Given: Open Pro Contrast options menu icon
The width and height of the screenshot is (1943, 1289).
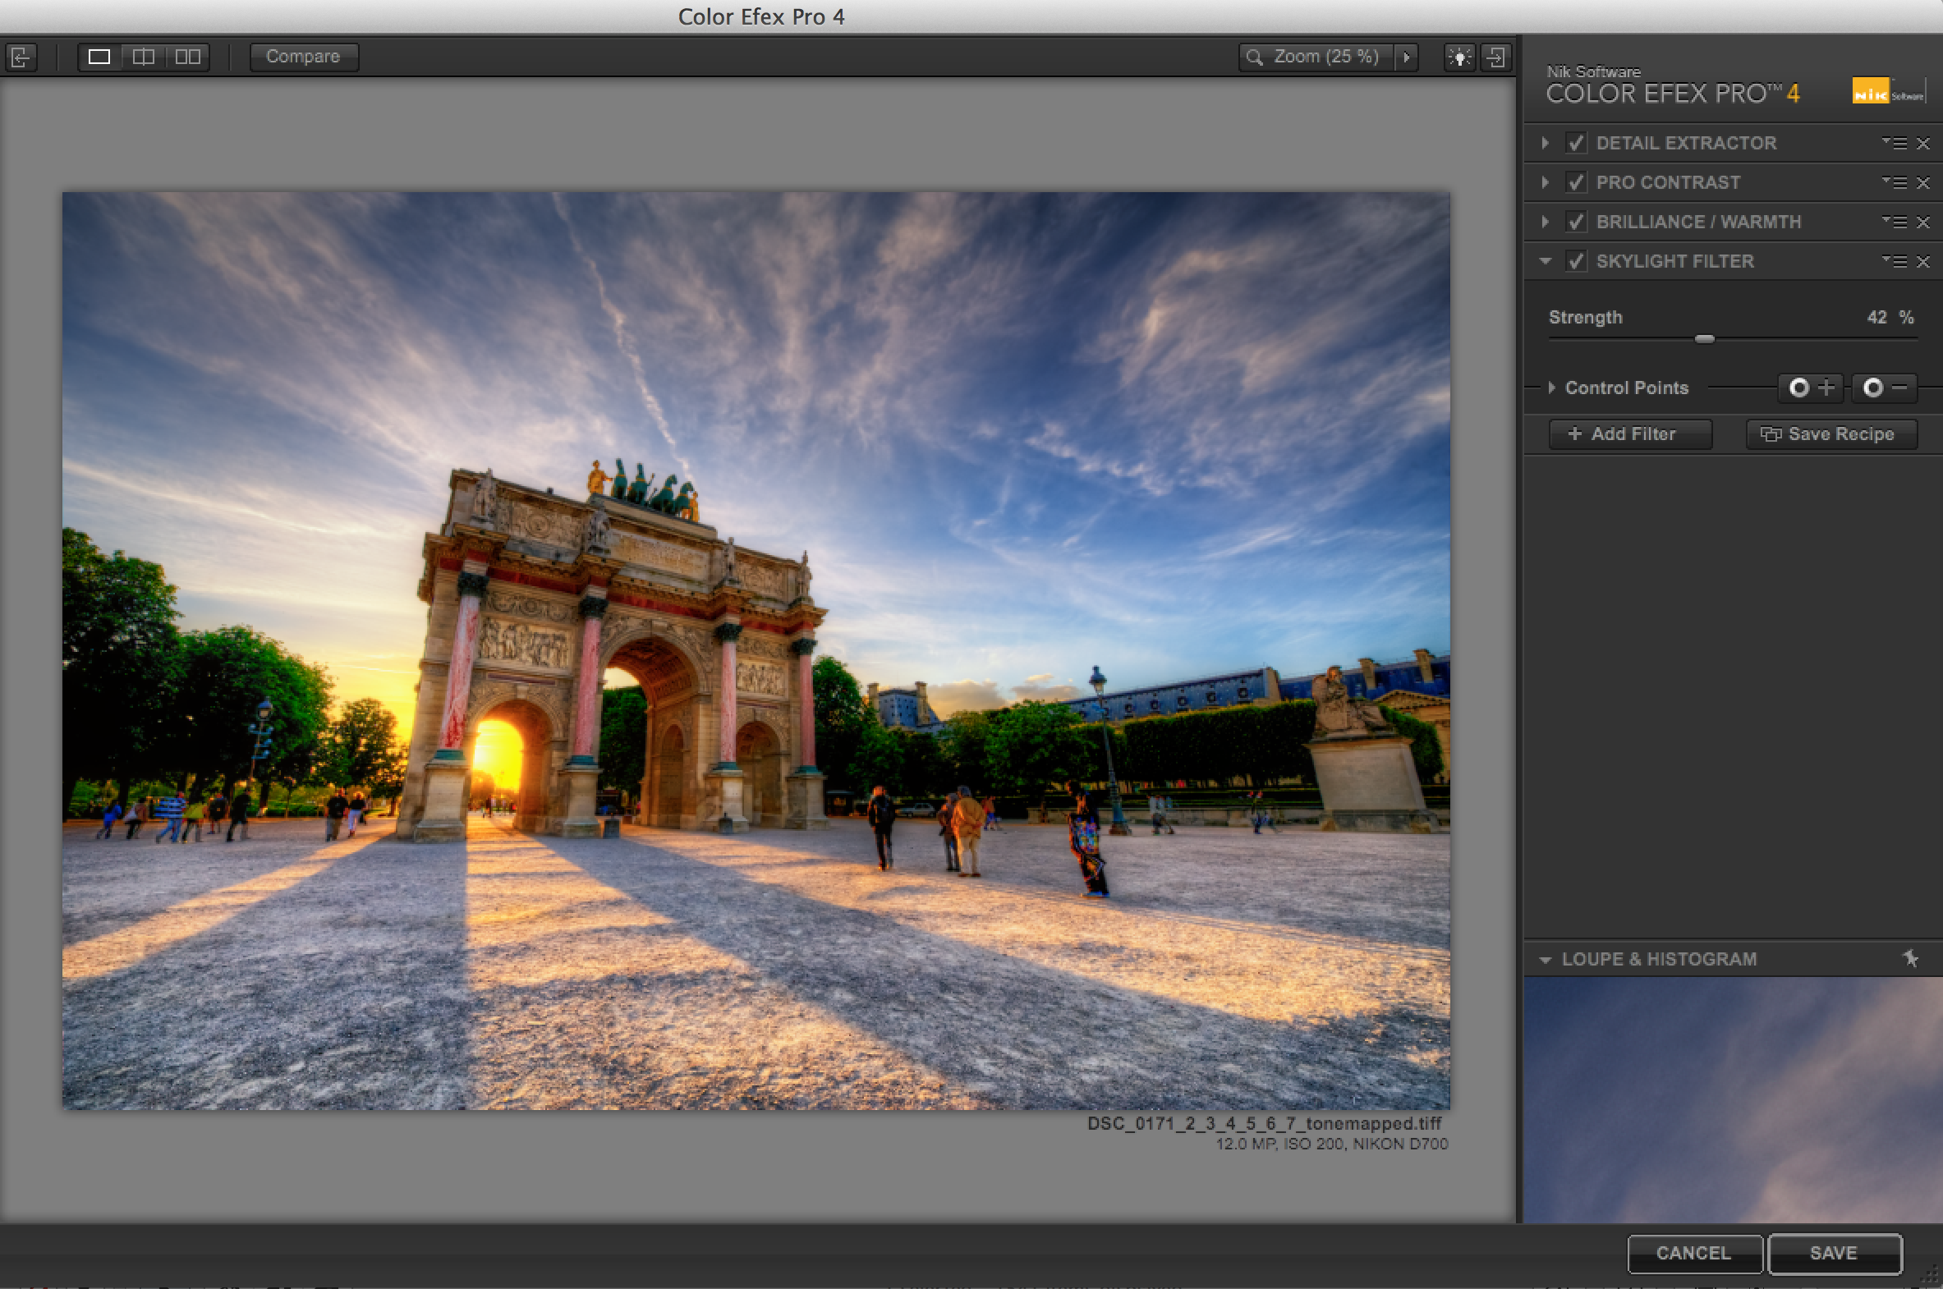Looking at the screenshot, I should pyautogui.click(x=1894, y=182).
